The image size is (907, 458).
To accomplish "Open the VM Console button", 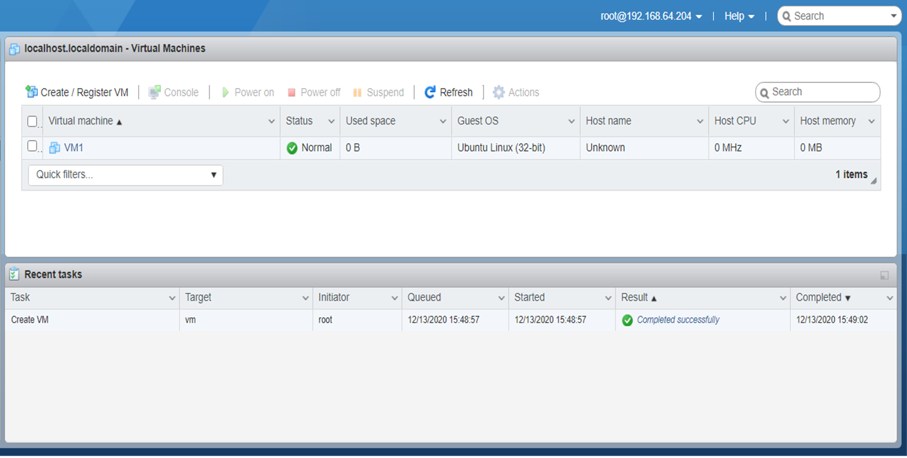I will click(174, 92).
